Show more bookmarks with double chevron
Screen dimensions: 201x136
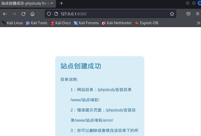click(x=198, y=23)
